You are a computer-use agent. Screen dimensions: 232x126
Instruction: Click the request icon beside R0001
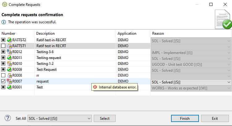click(9, 87)
